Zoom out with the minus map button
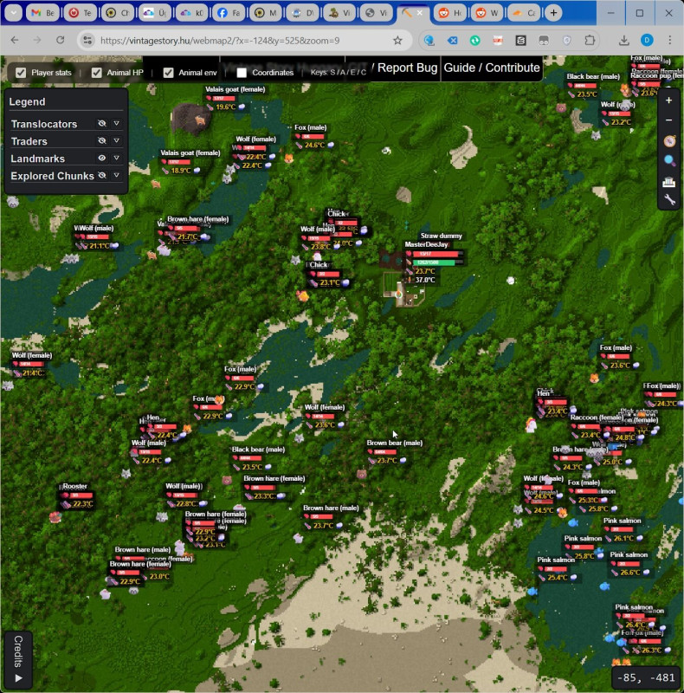This screenshot has height=693, width=684. (x=669, y=120)
